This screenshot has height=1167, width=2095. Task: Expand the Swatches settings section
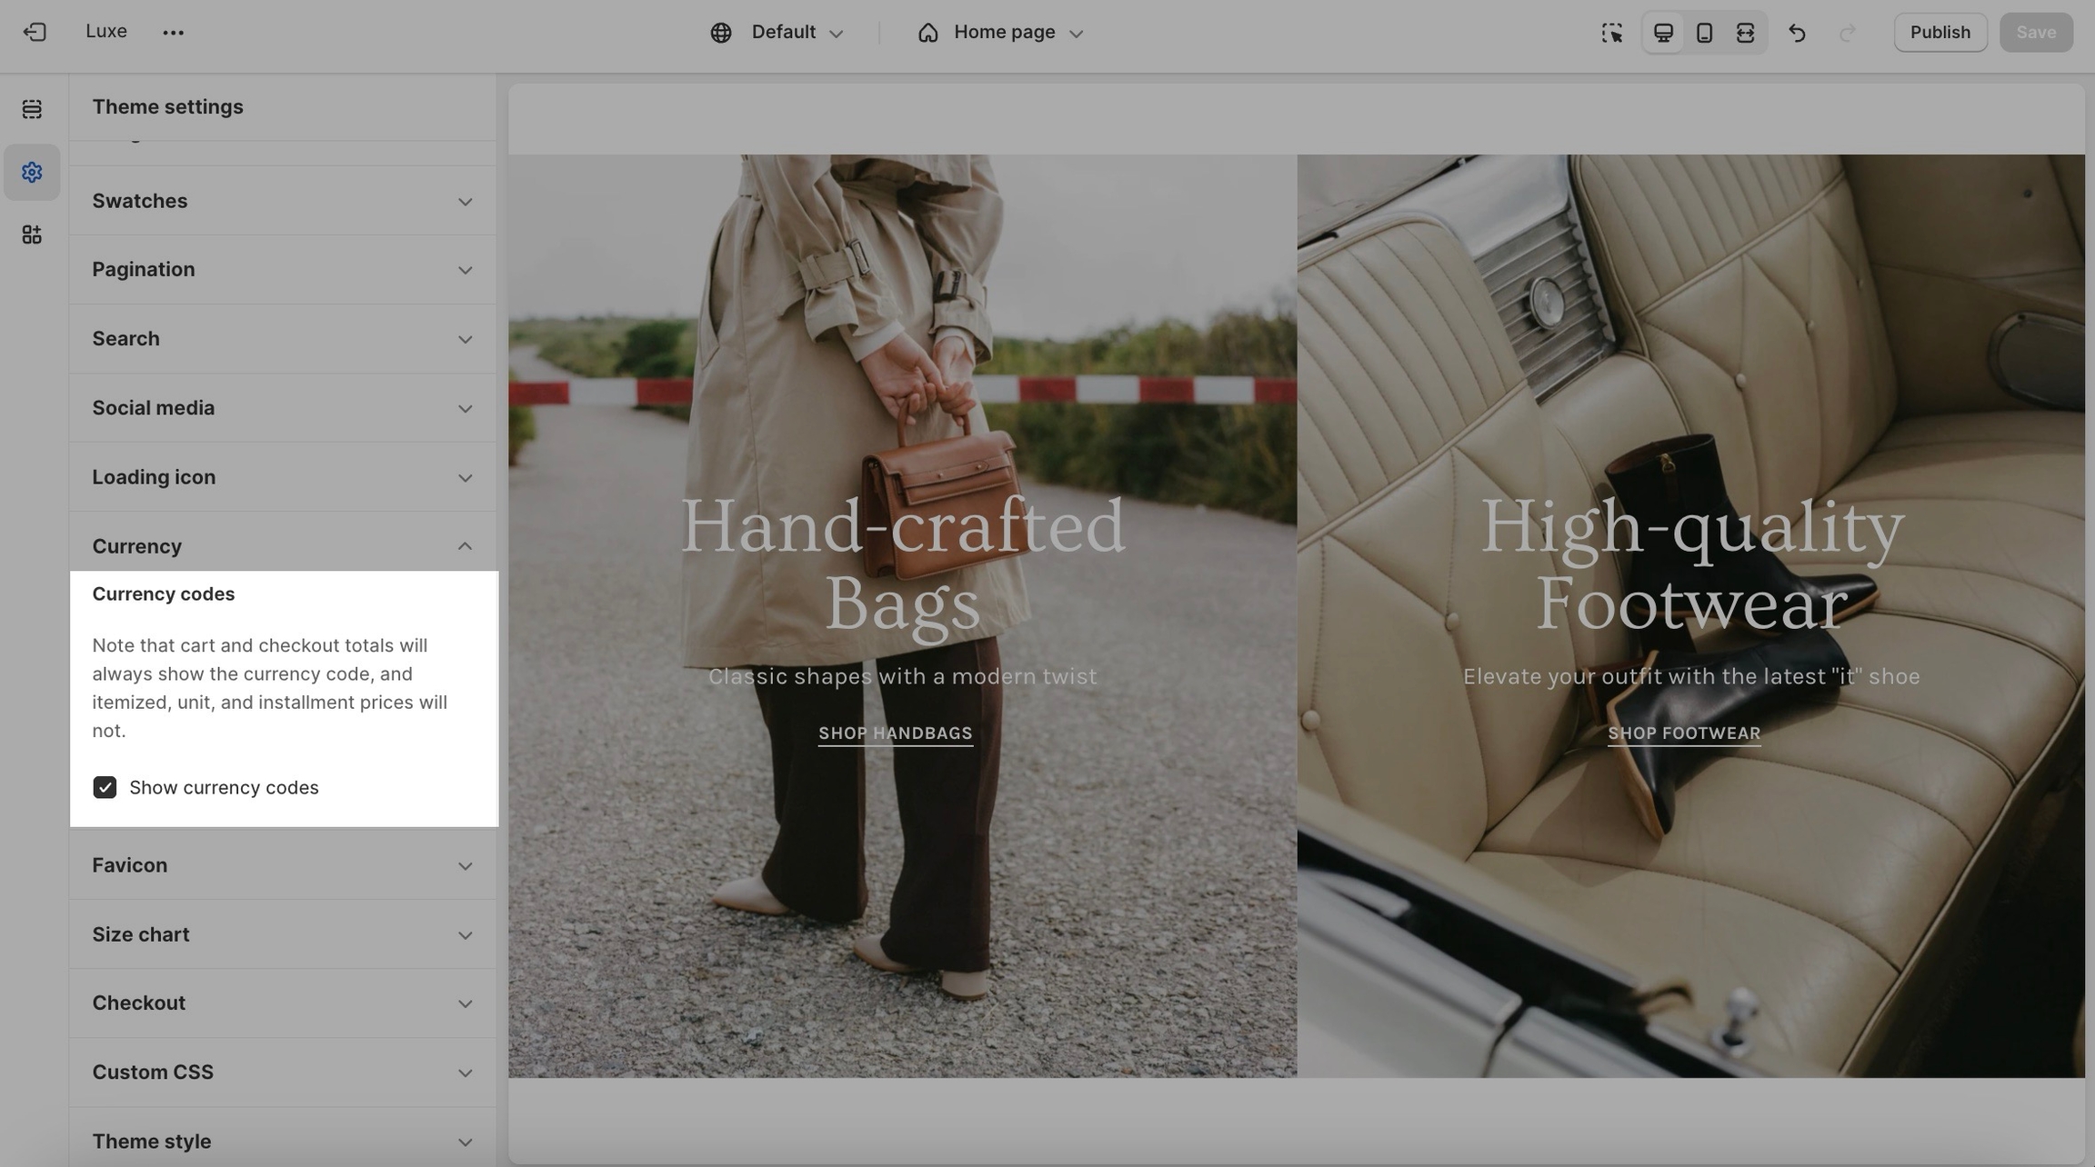(x=282, y=201)
